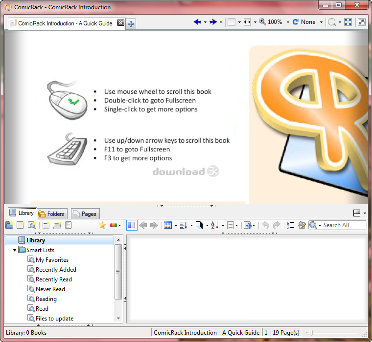Image resolution: width=372 pixels, height=342 pixels.
Task: Open page layout dropdown arrow
Action: pos(239,22)
